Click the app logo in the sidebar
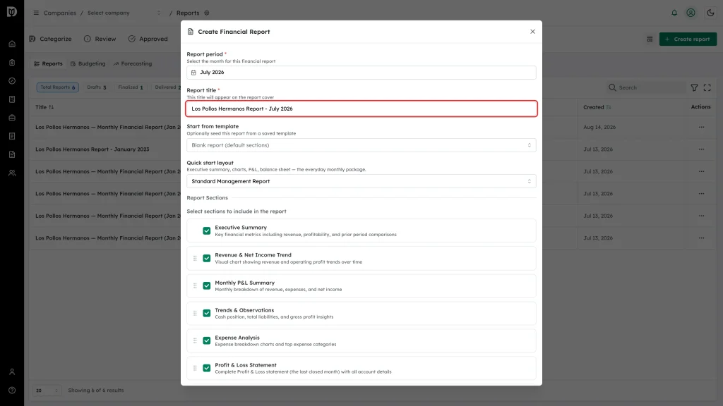The width and height of the screenshot is (723, 406). [x=12, y=12]
